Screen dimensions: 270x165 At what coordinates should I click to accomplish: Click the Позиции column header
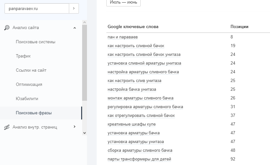click(x=239, y=27)
